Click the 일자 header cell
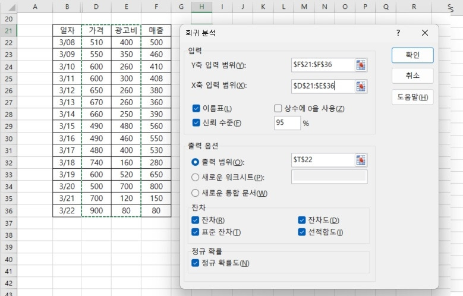This screenshot has height=296, width=463. pos(67,30)
